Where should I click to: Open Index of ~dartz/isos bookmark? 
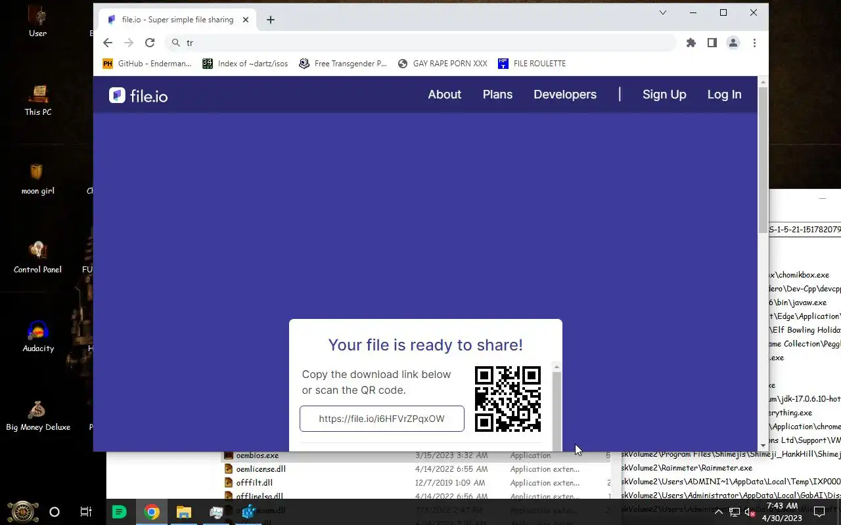point(245,64)
